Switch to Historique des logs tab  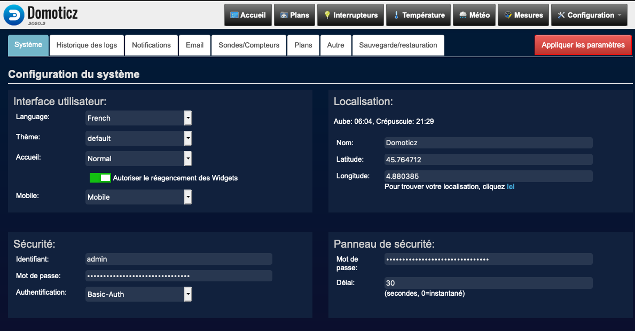pos(87,45)
